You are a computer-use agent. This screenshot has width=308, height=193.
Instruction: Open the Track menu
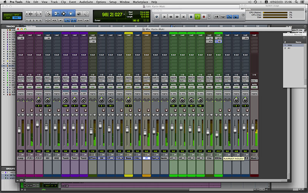[x=54, y=2]
